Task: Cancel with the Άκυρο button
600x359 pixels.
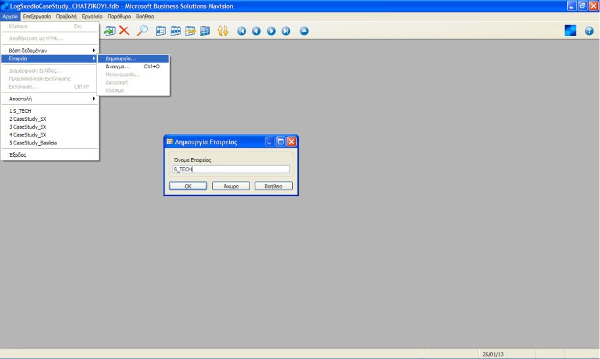Action: [x=230, y=186]
